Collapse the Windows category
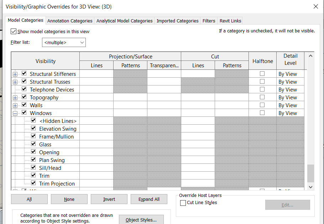Screen dimensions: 324x224 click(15, 113)
